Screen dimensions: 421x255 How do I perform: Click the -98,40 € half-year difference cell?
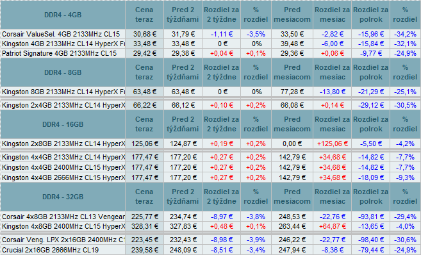(371, 240)
